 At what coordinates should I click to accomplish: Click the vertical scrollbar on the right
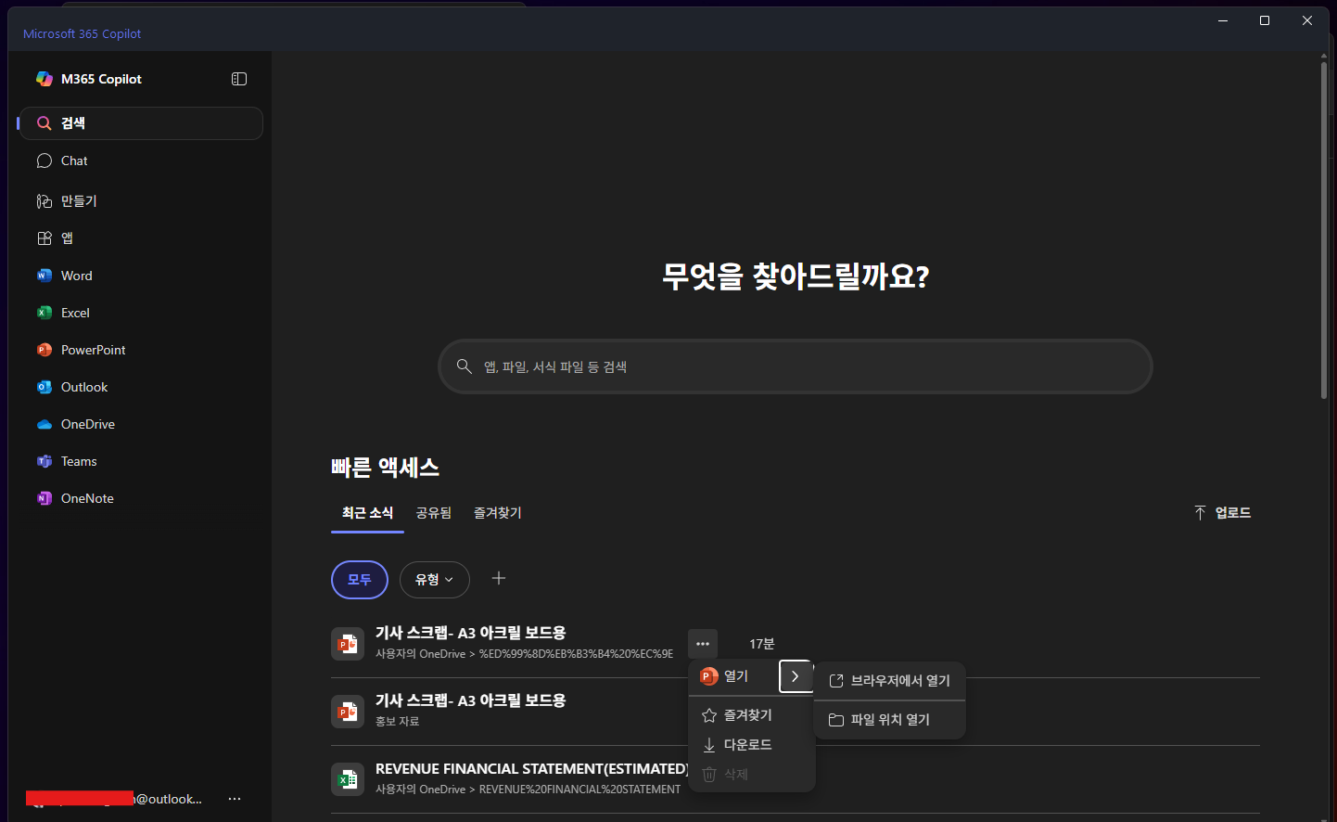tap(1324, 230)
